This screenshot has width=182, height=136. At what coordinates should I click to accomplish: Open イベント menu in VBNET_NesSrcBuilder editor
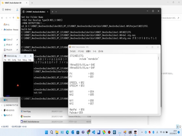81,51
